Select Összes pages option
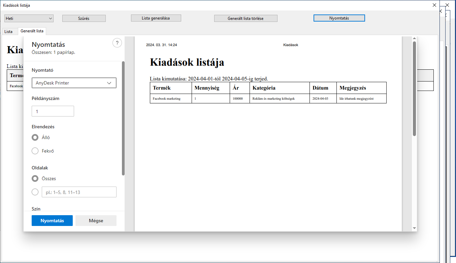This screenshot has width=456, height=263. tap(35, 178)
